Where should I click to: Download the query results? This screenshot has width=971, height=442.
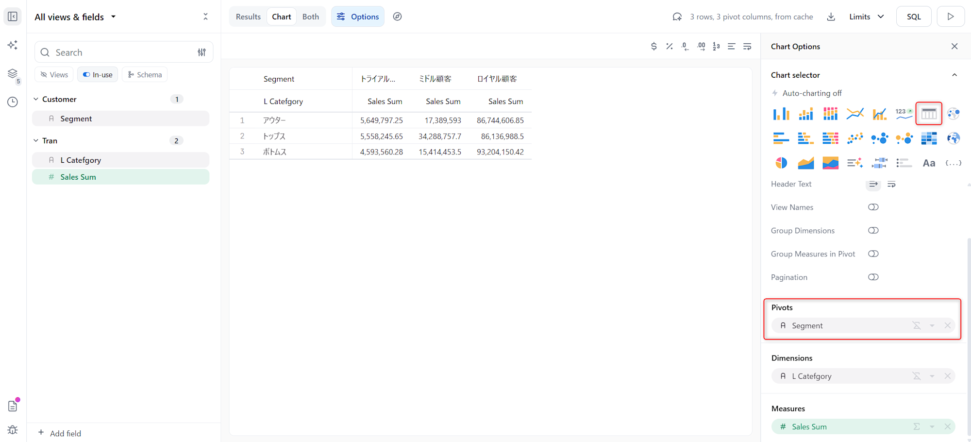(x=831, y=17)
